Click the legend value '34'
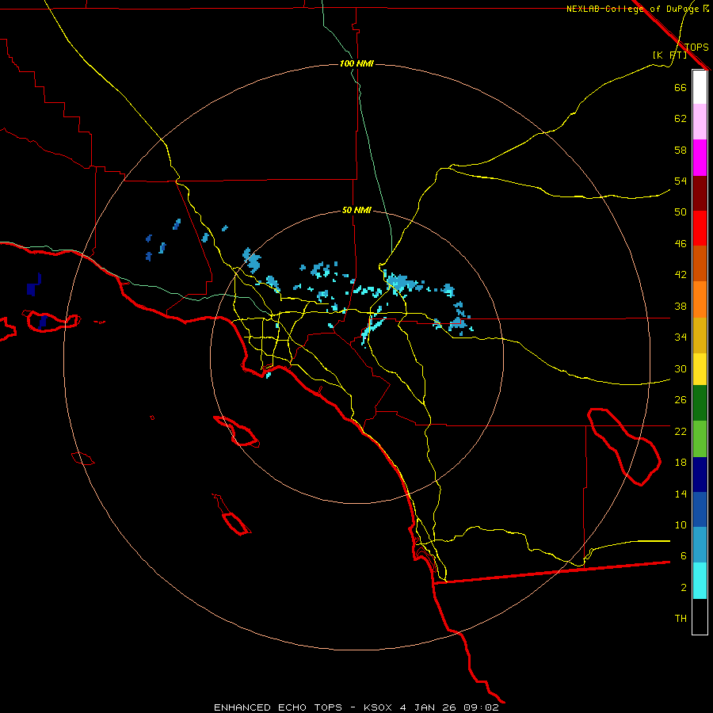 pos(681,337)
